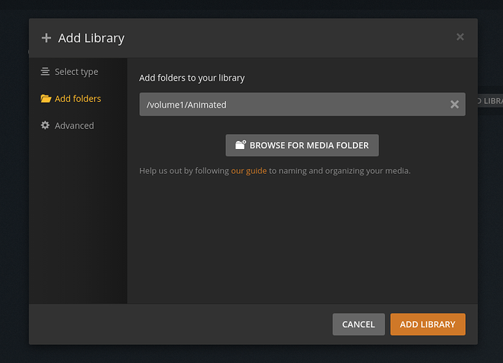Click the Add Library dialog title text
Screen dimensions: 503x363
click(x=91, y=38)
